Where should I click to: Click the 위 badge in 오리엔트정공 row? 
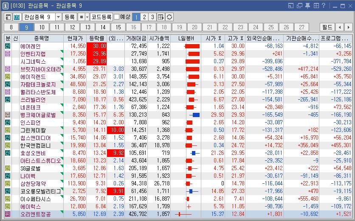pyautogui.click(x=8, y=214)
